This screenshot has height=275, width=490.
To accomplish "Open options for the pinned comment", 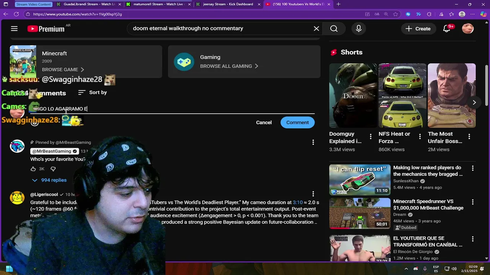I will coord(313,142).
